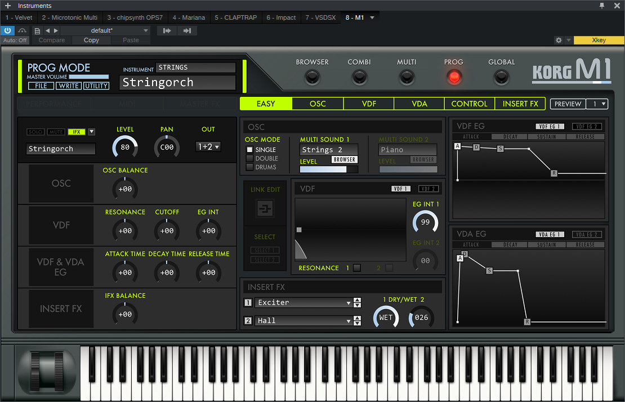Toggle the plugin power bypass icon
The height and width of the screenshot is (402, 625).
pos(7,30)
